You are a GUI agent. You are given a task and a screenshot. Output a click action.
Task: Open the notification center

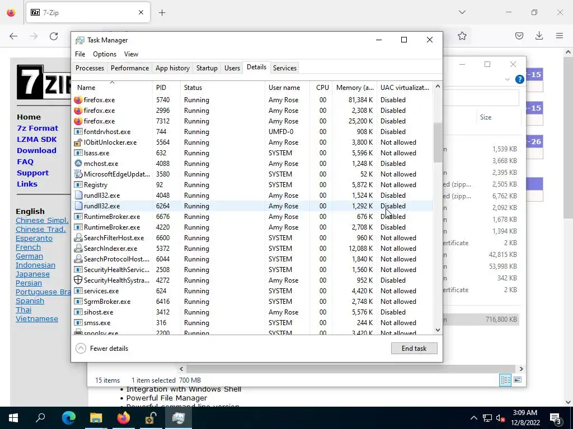(x=556, y=418)
